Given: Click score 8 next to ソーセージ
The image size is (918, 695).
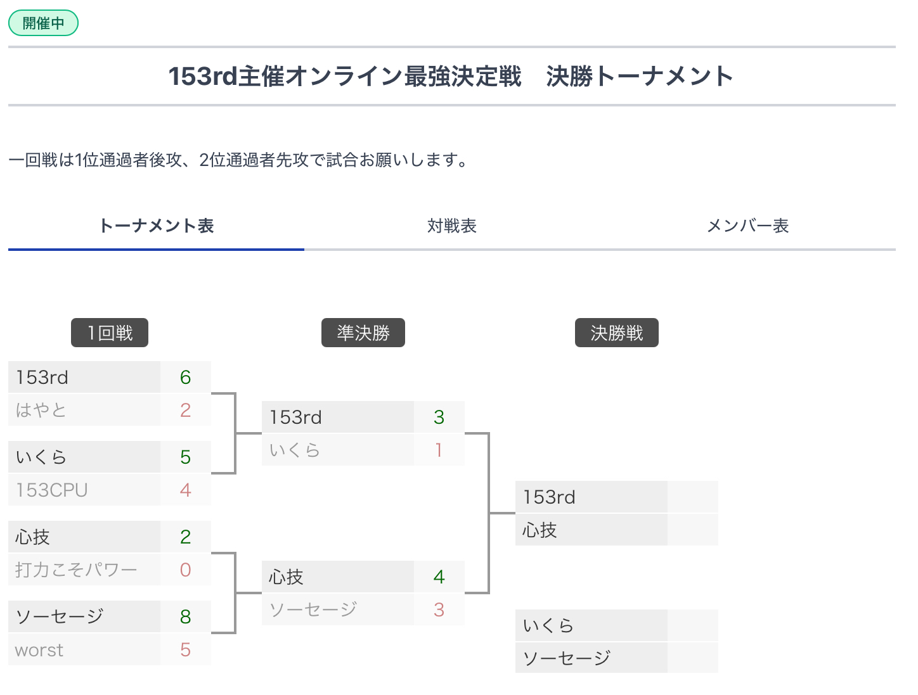Looking at the screenshot, I should coord(185,616).
